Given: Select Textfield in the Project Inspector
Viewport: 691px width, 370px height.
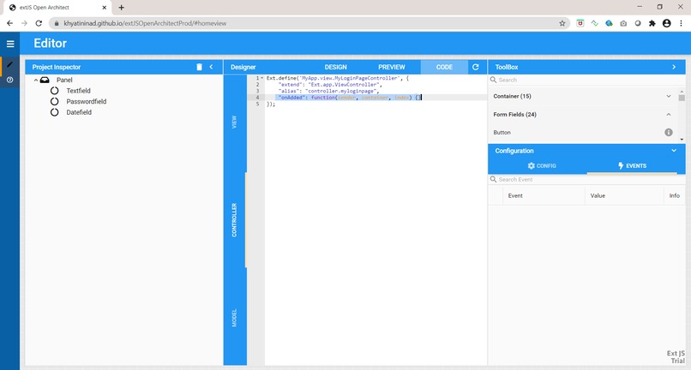Looking at the screenshot, I should click(78, 91).
